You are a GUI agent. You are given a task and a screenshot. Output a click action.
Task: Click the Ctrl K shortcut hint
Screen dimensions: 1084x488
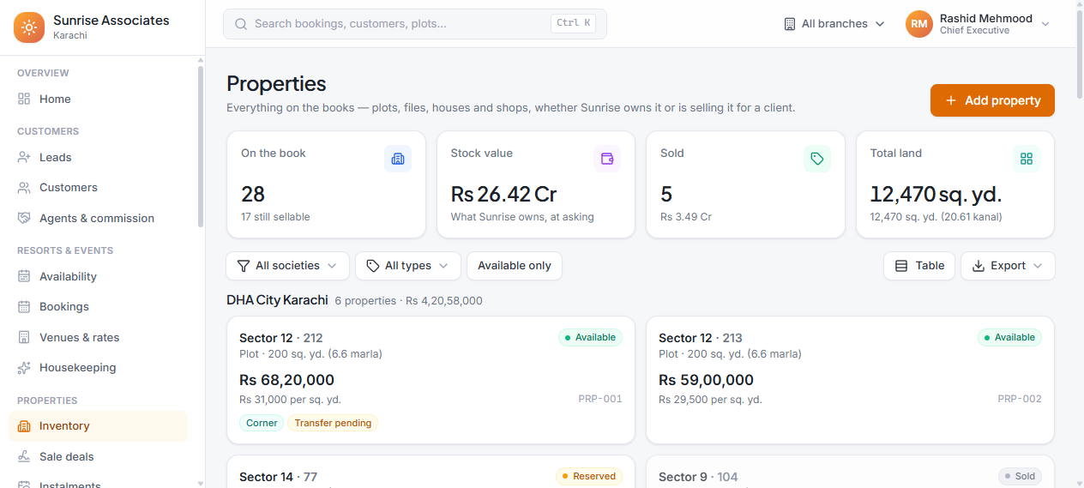574,23
